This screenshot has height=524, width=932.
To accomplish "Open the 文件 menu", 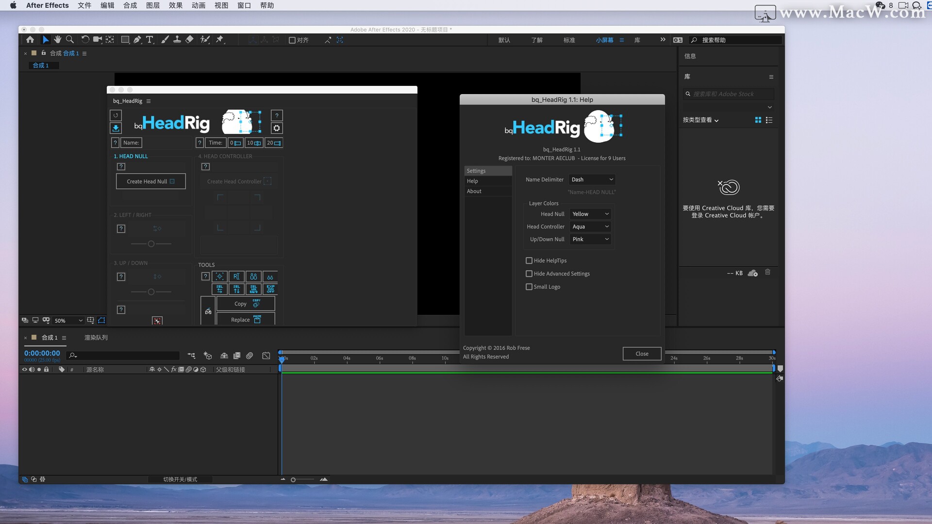I will click(x=84, y=5).
